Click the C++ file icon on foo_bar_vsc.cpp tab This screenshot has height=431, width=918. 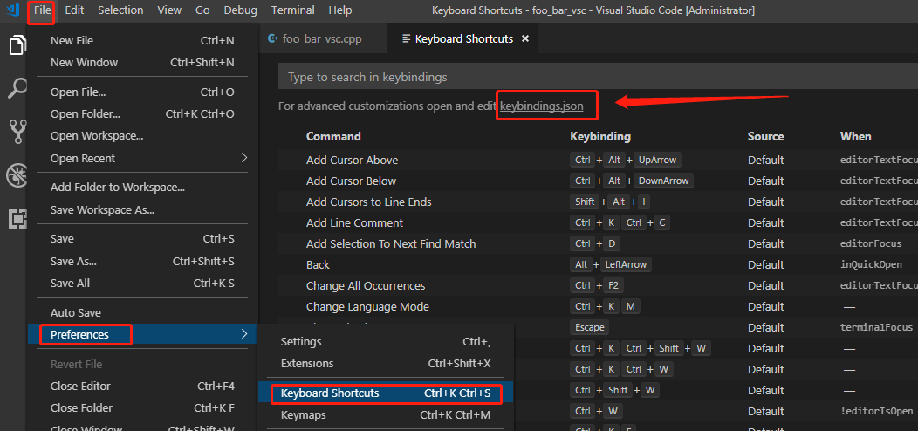click(272, 38)
